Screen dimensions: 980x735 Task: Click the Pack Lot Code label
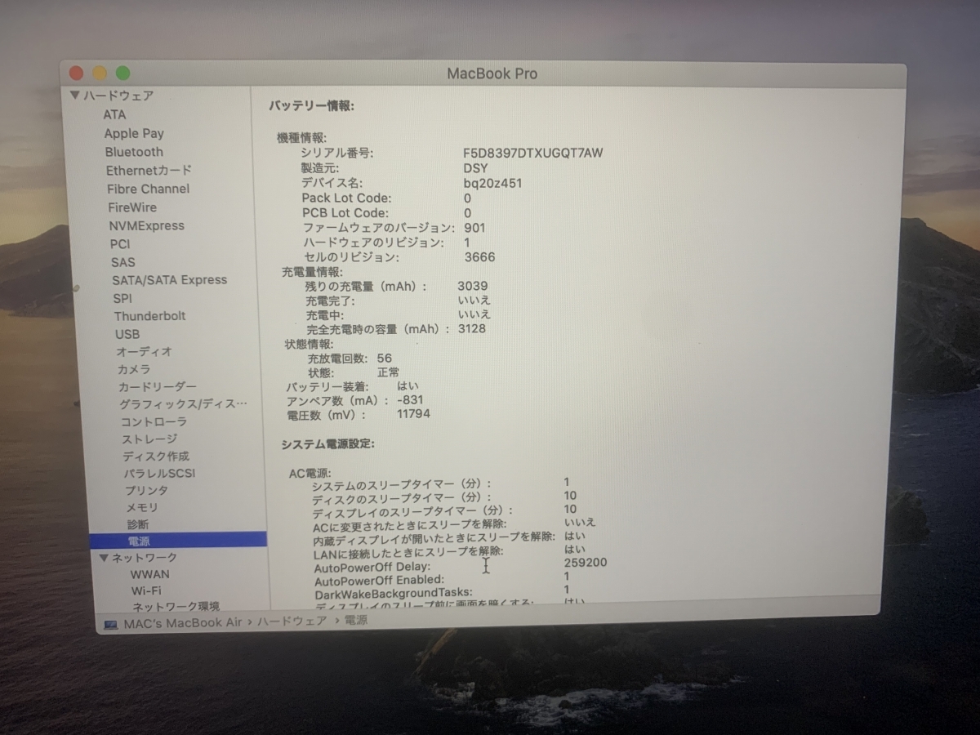pos(347,198)
